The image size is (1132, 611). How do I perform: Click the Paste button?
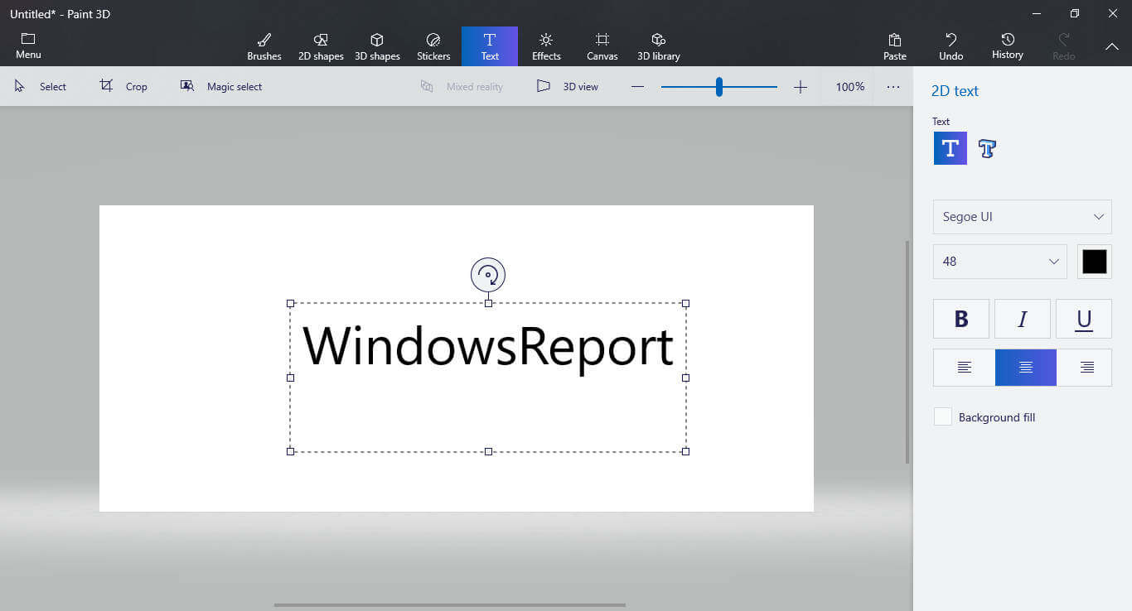pos(895,46)
